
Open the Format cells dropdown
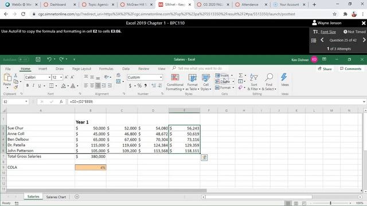(x=224, y=88)
